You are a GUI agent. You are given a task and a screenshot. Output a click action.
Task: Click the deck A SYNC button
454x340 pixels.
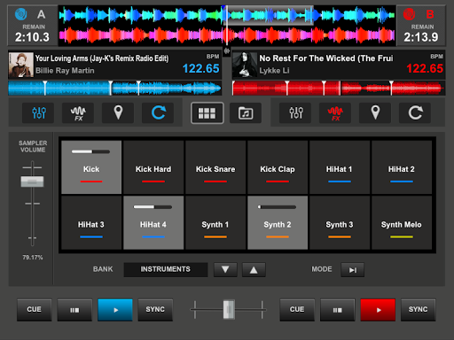click(155, 310)
